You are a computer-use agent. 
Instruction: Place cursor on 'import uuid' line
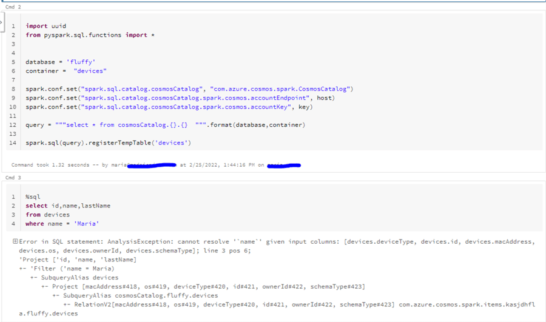click(45, 25)
